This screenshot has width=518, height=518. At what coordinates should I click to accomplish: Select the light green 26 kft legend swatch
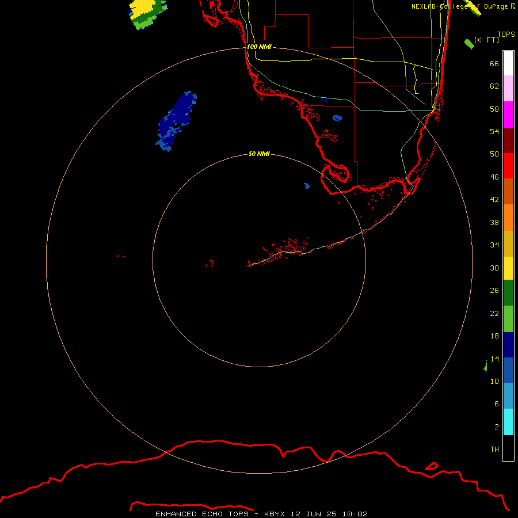point(508,319)
